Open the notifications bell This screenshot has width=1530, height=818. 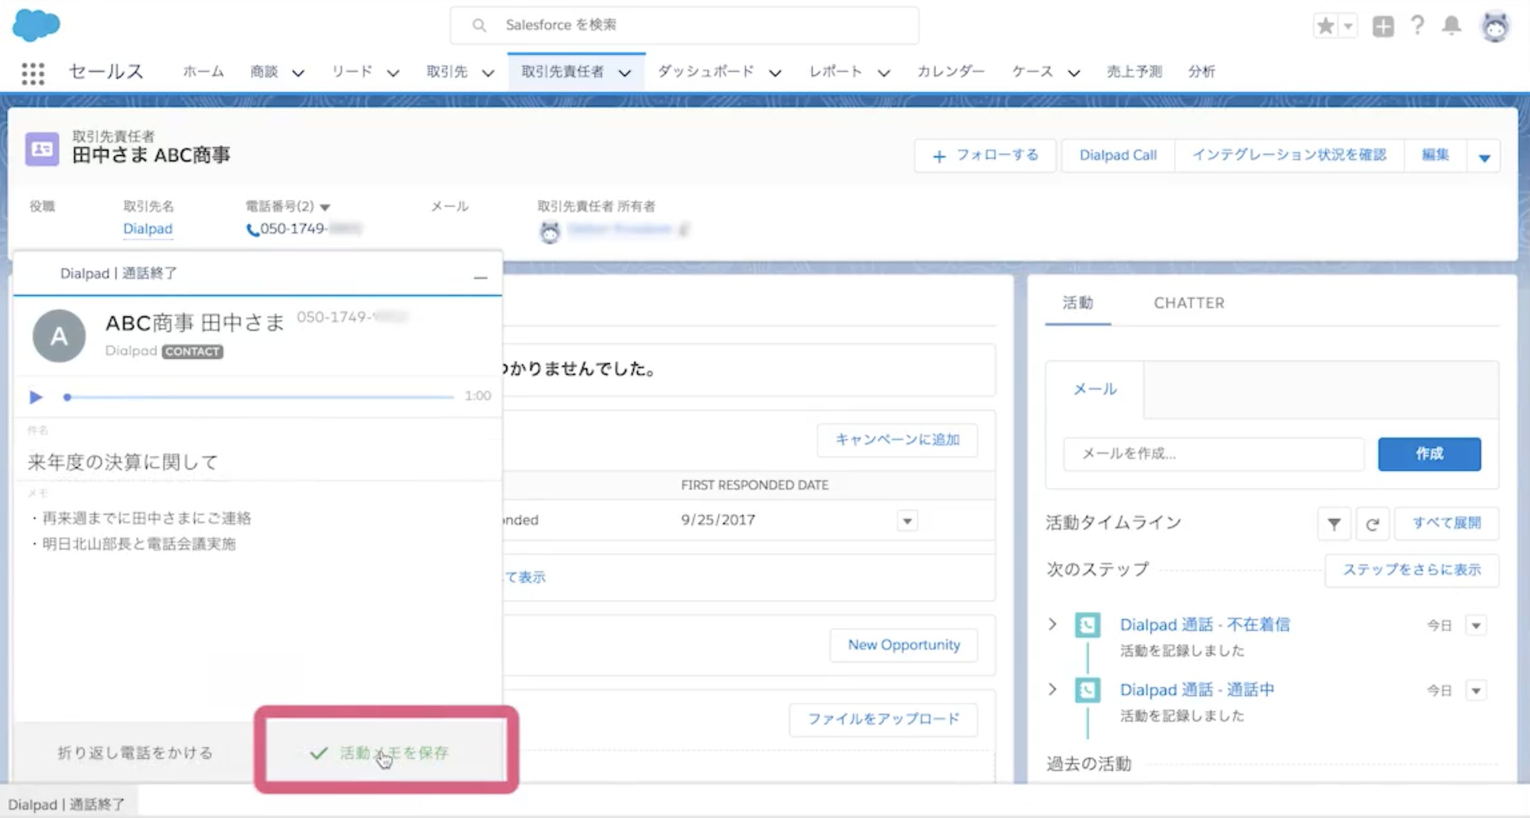1452,25
